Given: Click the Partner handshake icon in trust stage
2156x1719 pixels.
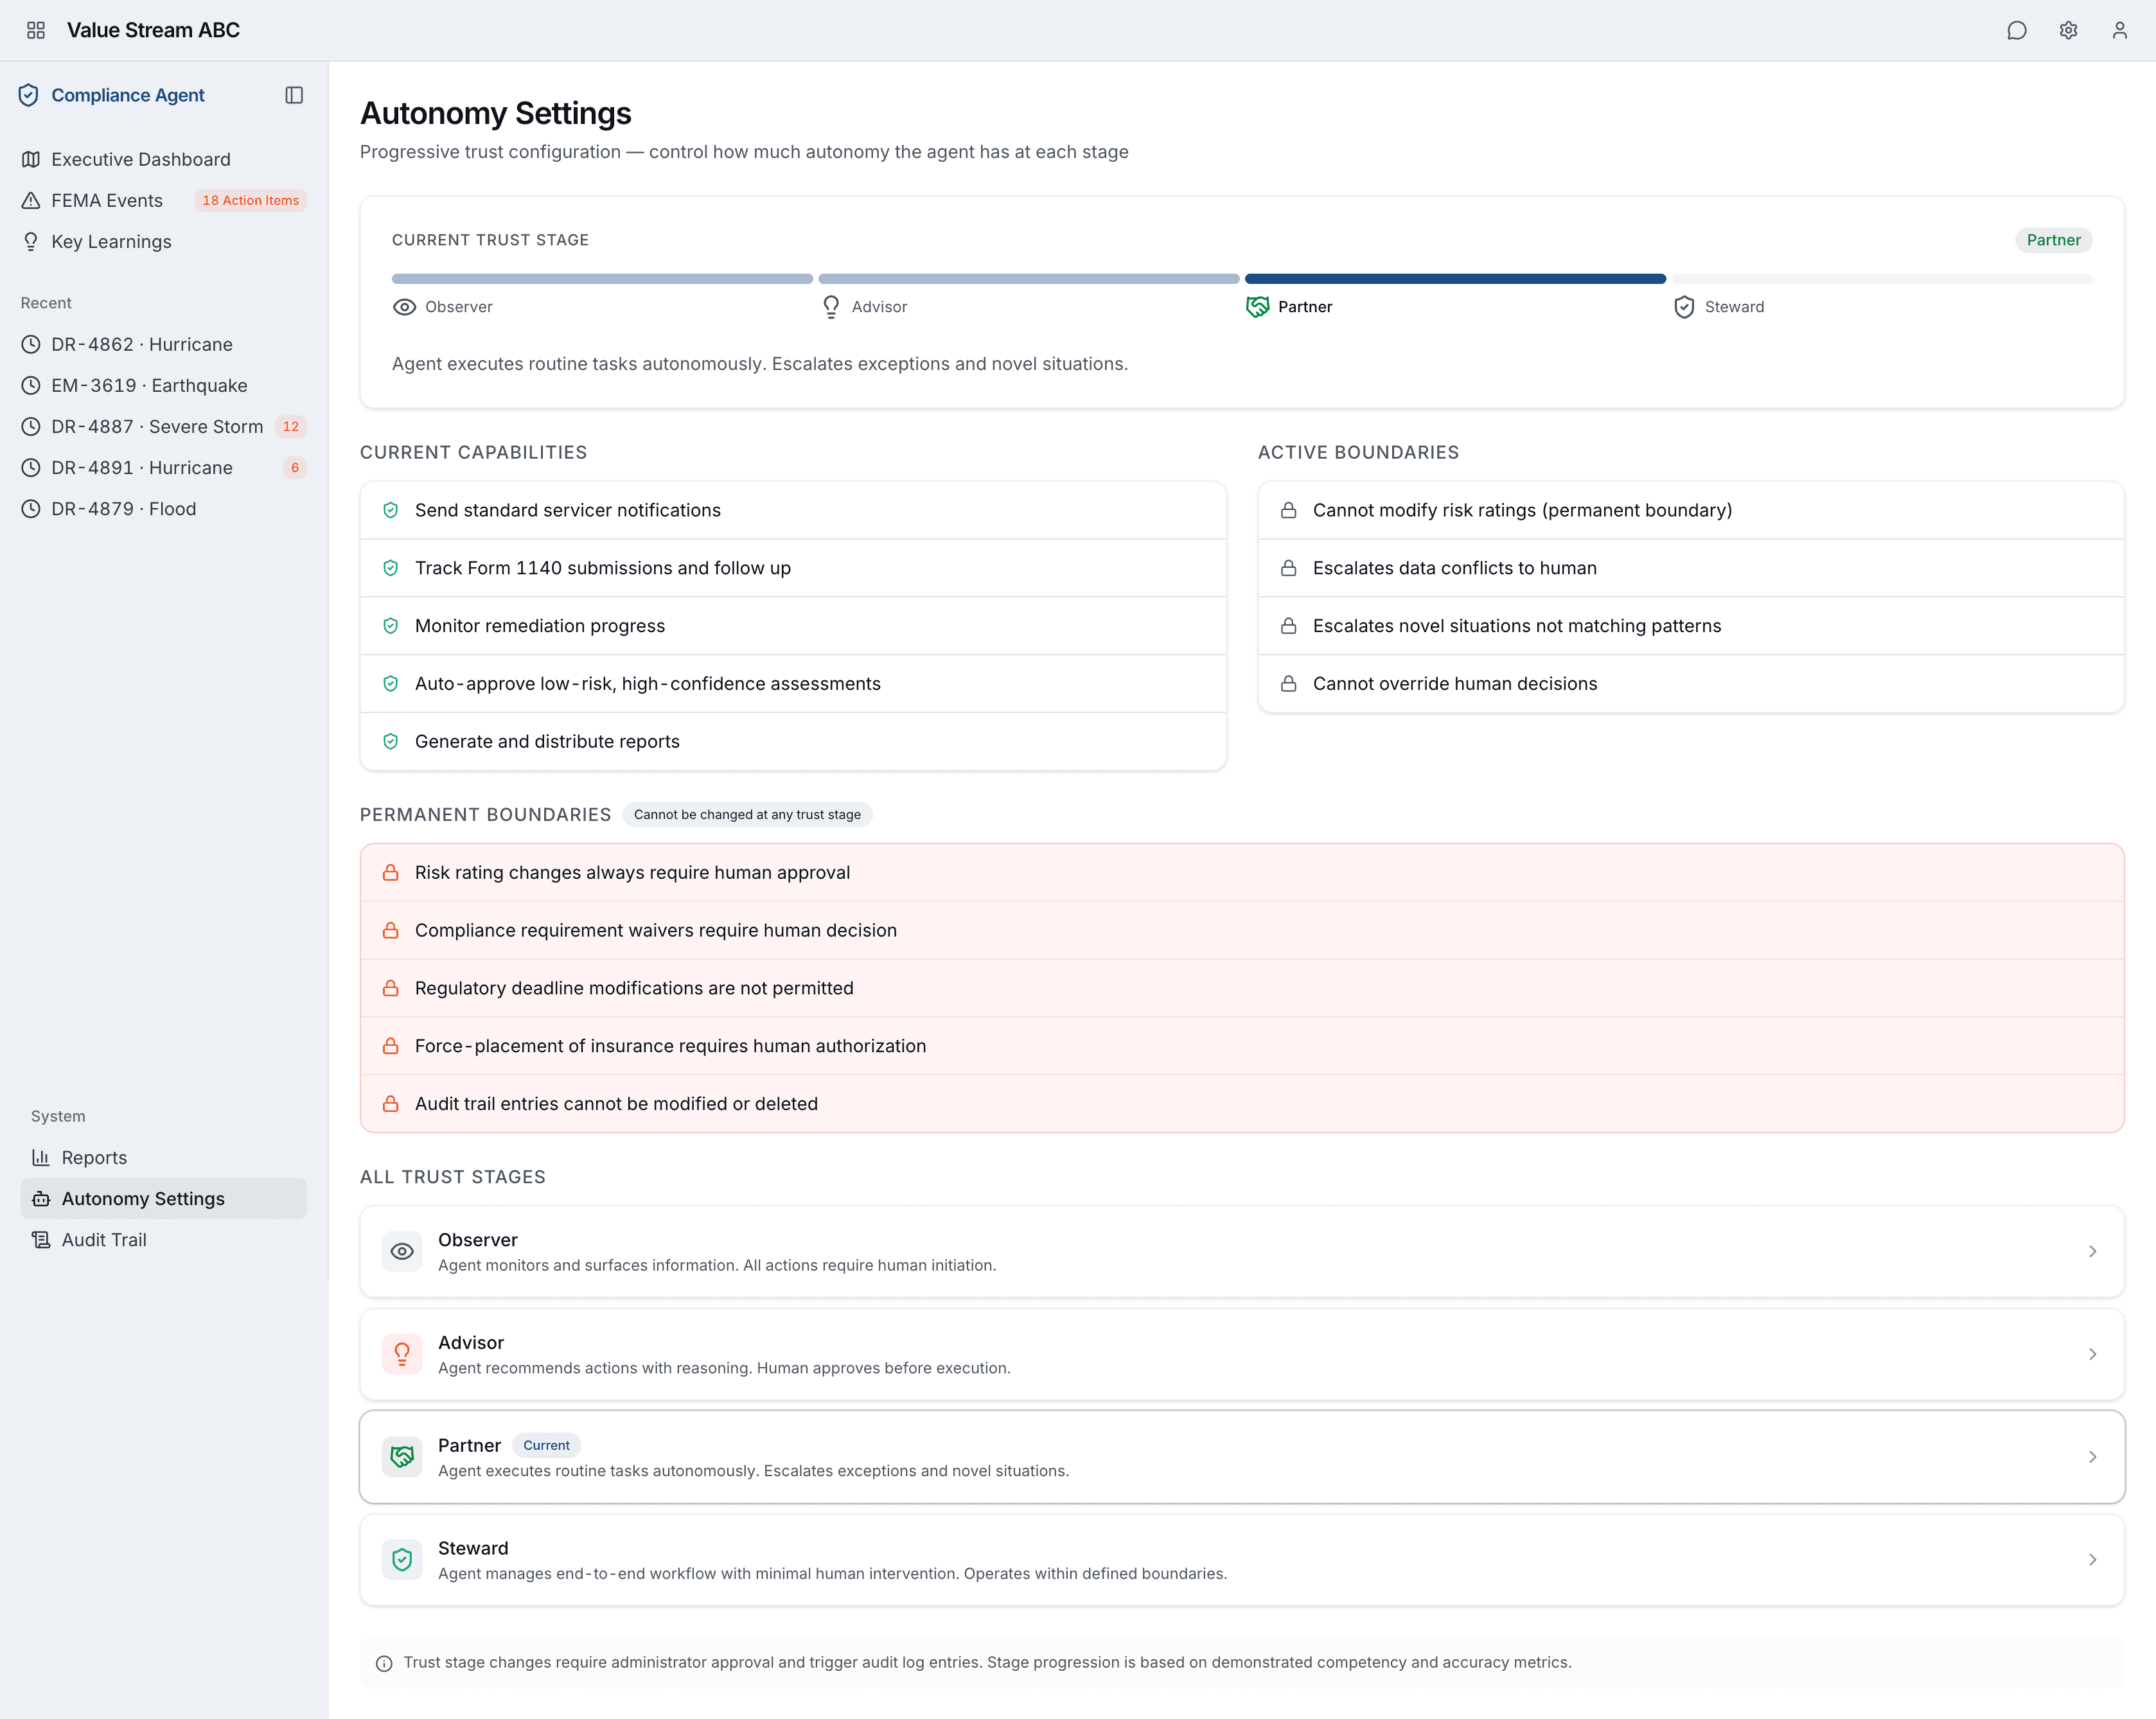Looking at the screenshot, I should pos(1257,307).
